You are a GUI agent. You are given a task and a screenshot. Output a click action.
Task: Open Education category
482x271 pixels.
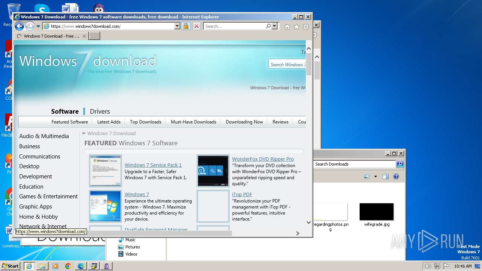click(x=31, y=187)
